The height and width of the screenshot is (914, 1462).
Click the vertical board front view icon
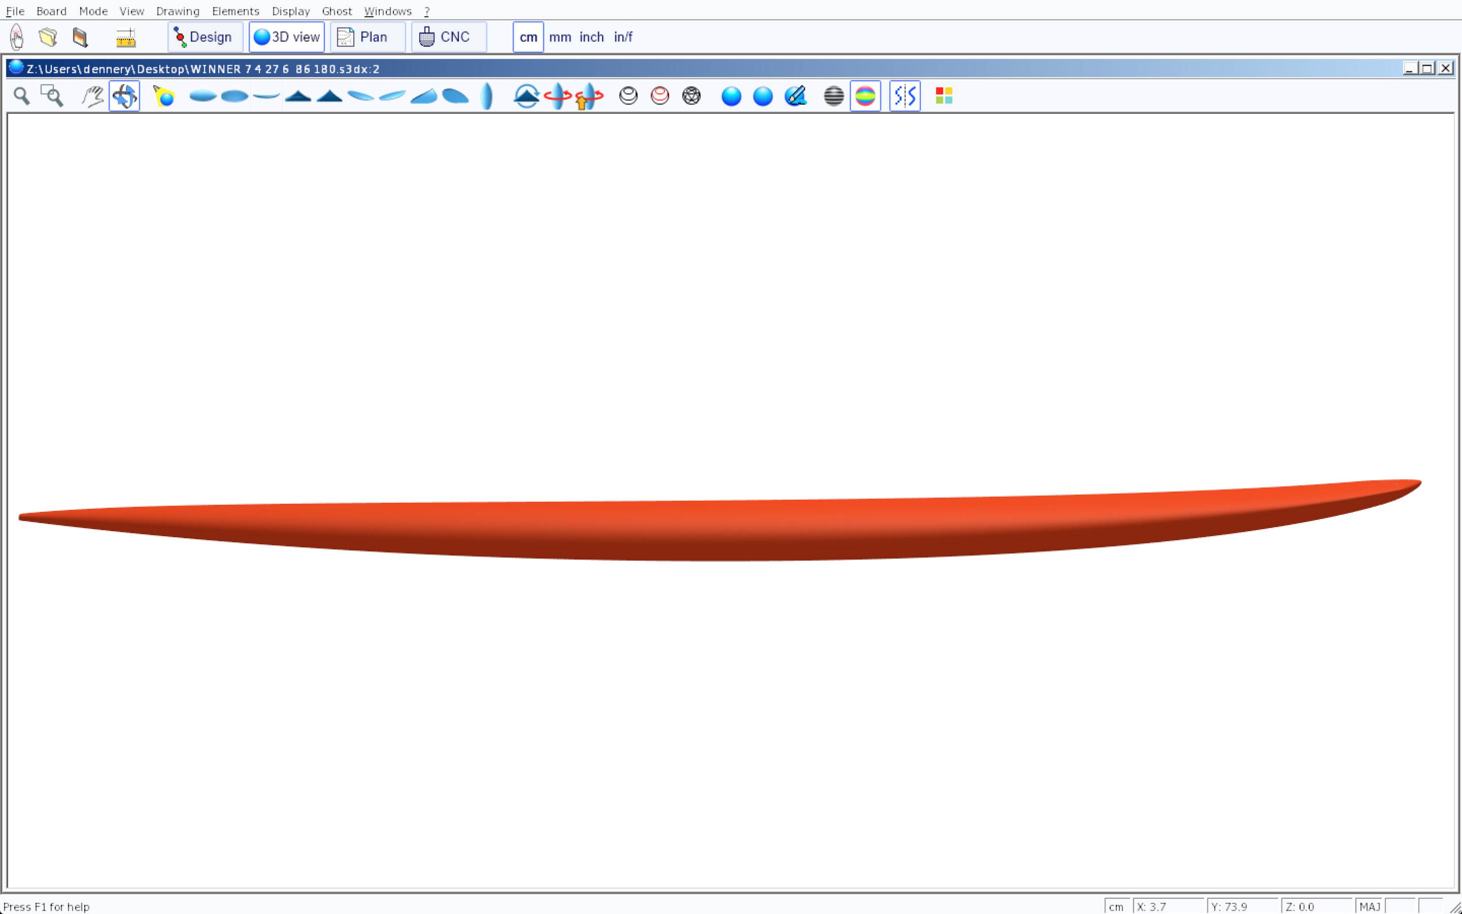coord(487,96)
